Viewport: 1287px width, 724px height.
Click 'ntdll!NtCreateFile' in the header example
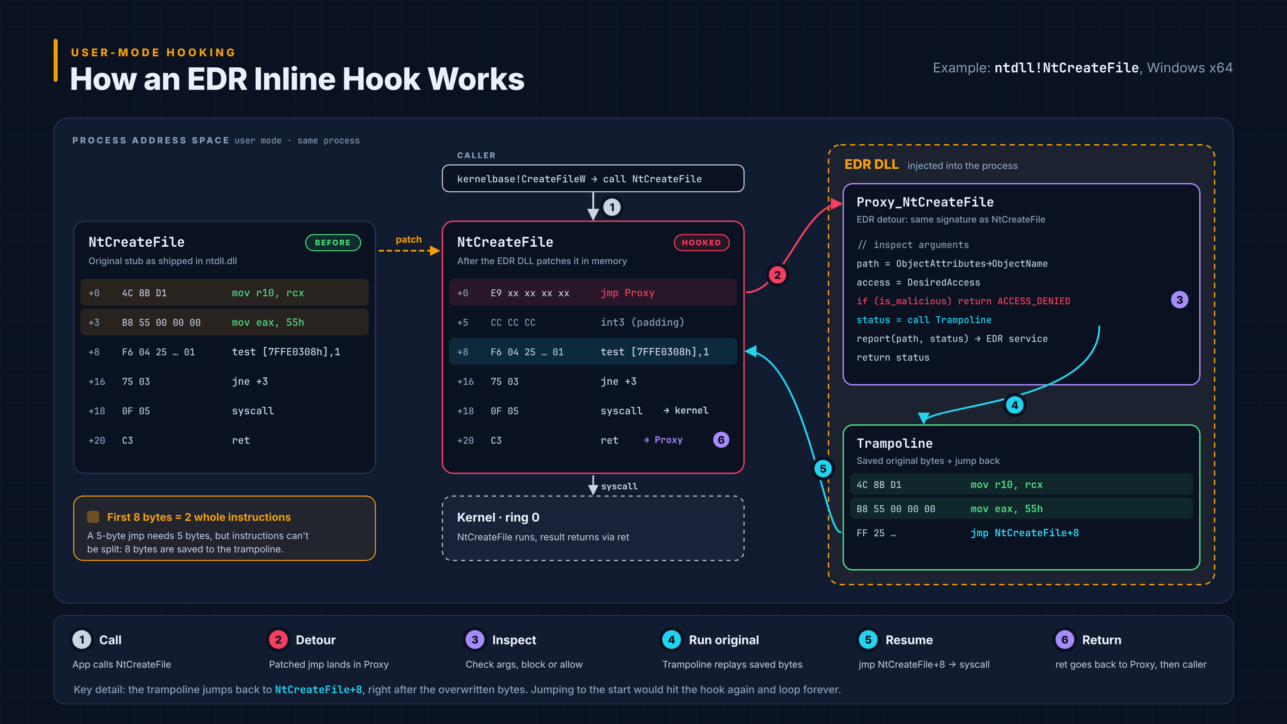(x=1067, y=67)
